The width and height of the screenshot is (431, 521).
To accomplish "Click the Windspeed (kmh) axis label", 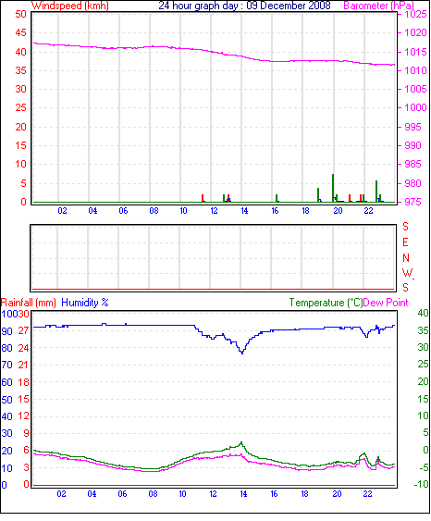I will (x=70, y=6).
